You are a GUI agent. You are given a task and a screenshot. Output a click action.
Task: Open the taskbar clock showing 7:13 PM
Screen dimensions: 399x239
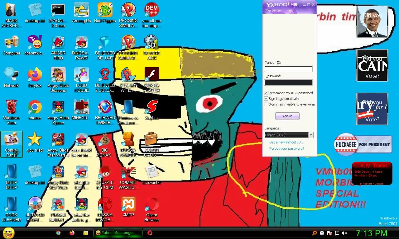[x=372, y=233]
